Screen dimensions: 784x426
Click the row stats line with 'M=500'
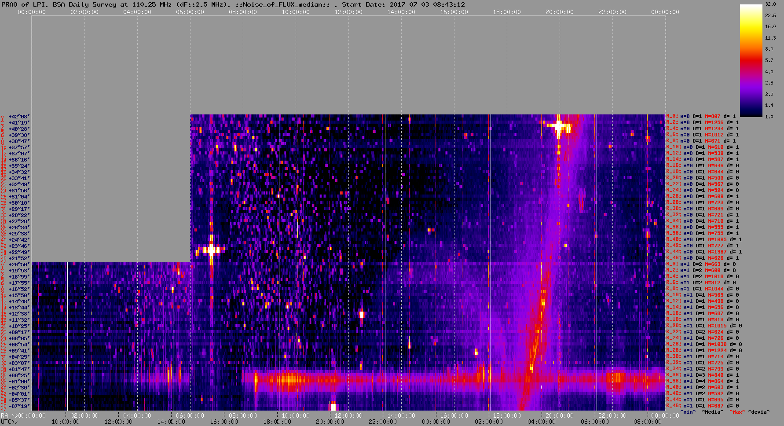pyautogui.click(x=703, y=178)
